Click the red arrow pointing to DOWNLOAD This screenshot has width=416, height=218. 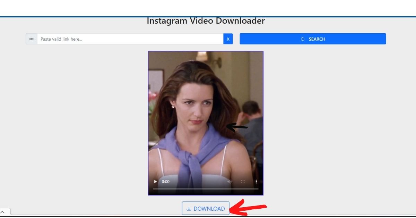pyautogui.click(x=248, y=208)
